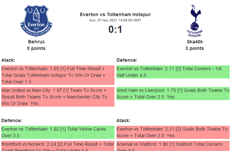The image size is (231, 151).
Task: Select the red 1.85 Full Time Result bet
Action: (57, 75)
